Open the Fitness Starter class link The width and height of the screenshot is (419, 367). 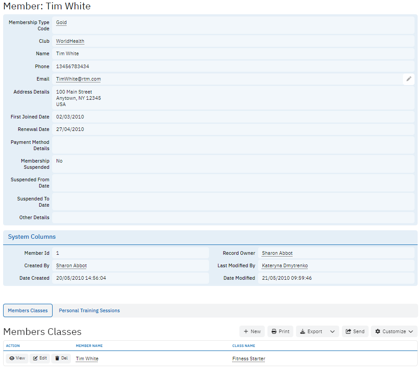[x=248, y=359]
